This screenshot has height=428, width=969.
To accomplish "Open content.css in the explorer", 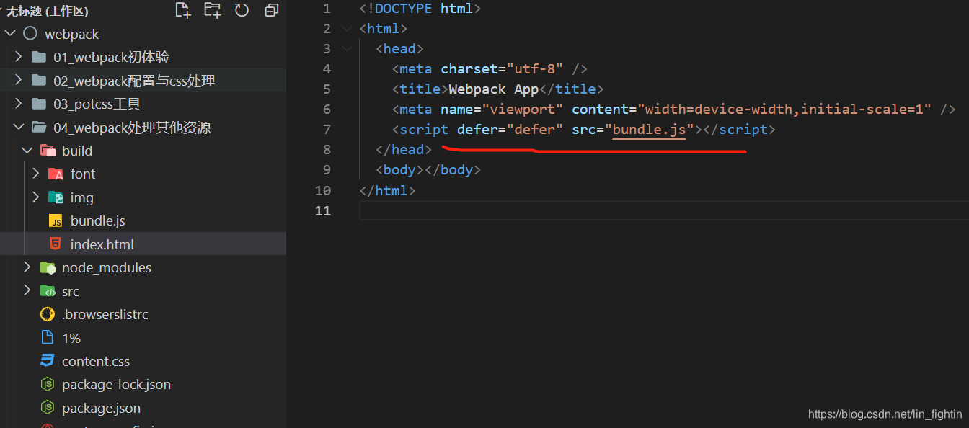I will point(96,361).
